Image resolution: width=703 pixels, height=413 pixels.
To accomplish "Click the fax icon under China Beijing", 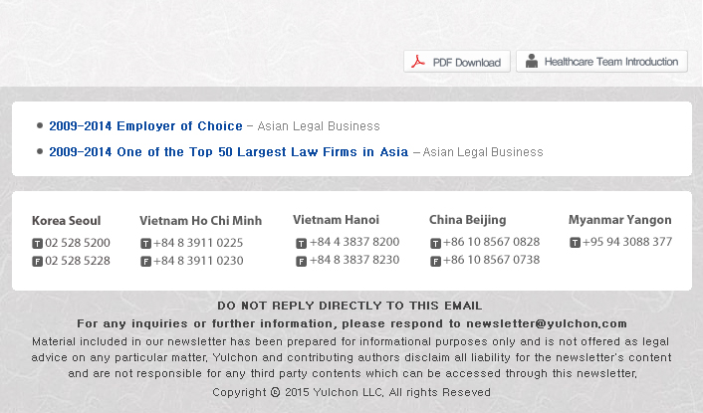I will point(436,261).
